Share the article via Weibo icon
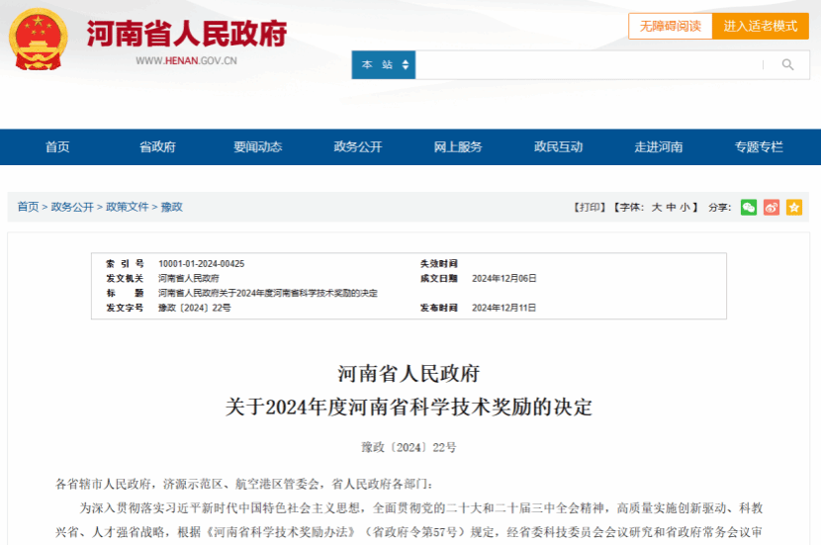Viewport: 821px width, 545px height. pyautogui.click(x=772, y=207)
